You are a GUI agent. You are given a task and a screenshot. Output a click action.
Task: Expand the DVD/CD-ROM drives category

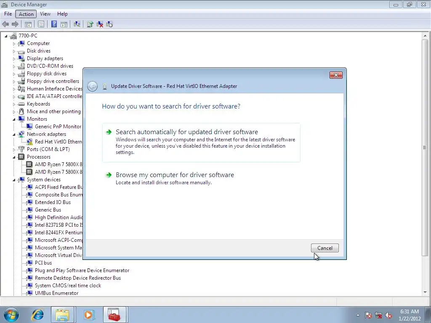click(x=14, y=66)
